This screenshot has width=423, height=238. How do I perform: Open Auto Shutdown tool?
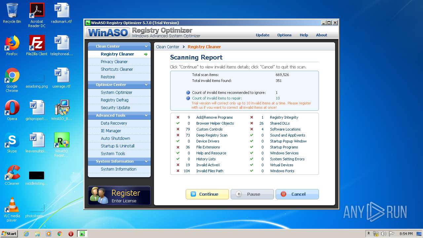coord(119,138)
